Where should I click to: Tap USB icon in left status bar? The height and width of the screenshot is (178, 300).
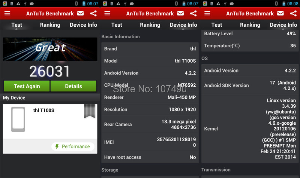click(x=25, y=3)
